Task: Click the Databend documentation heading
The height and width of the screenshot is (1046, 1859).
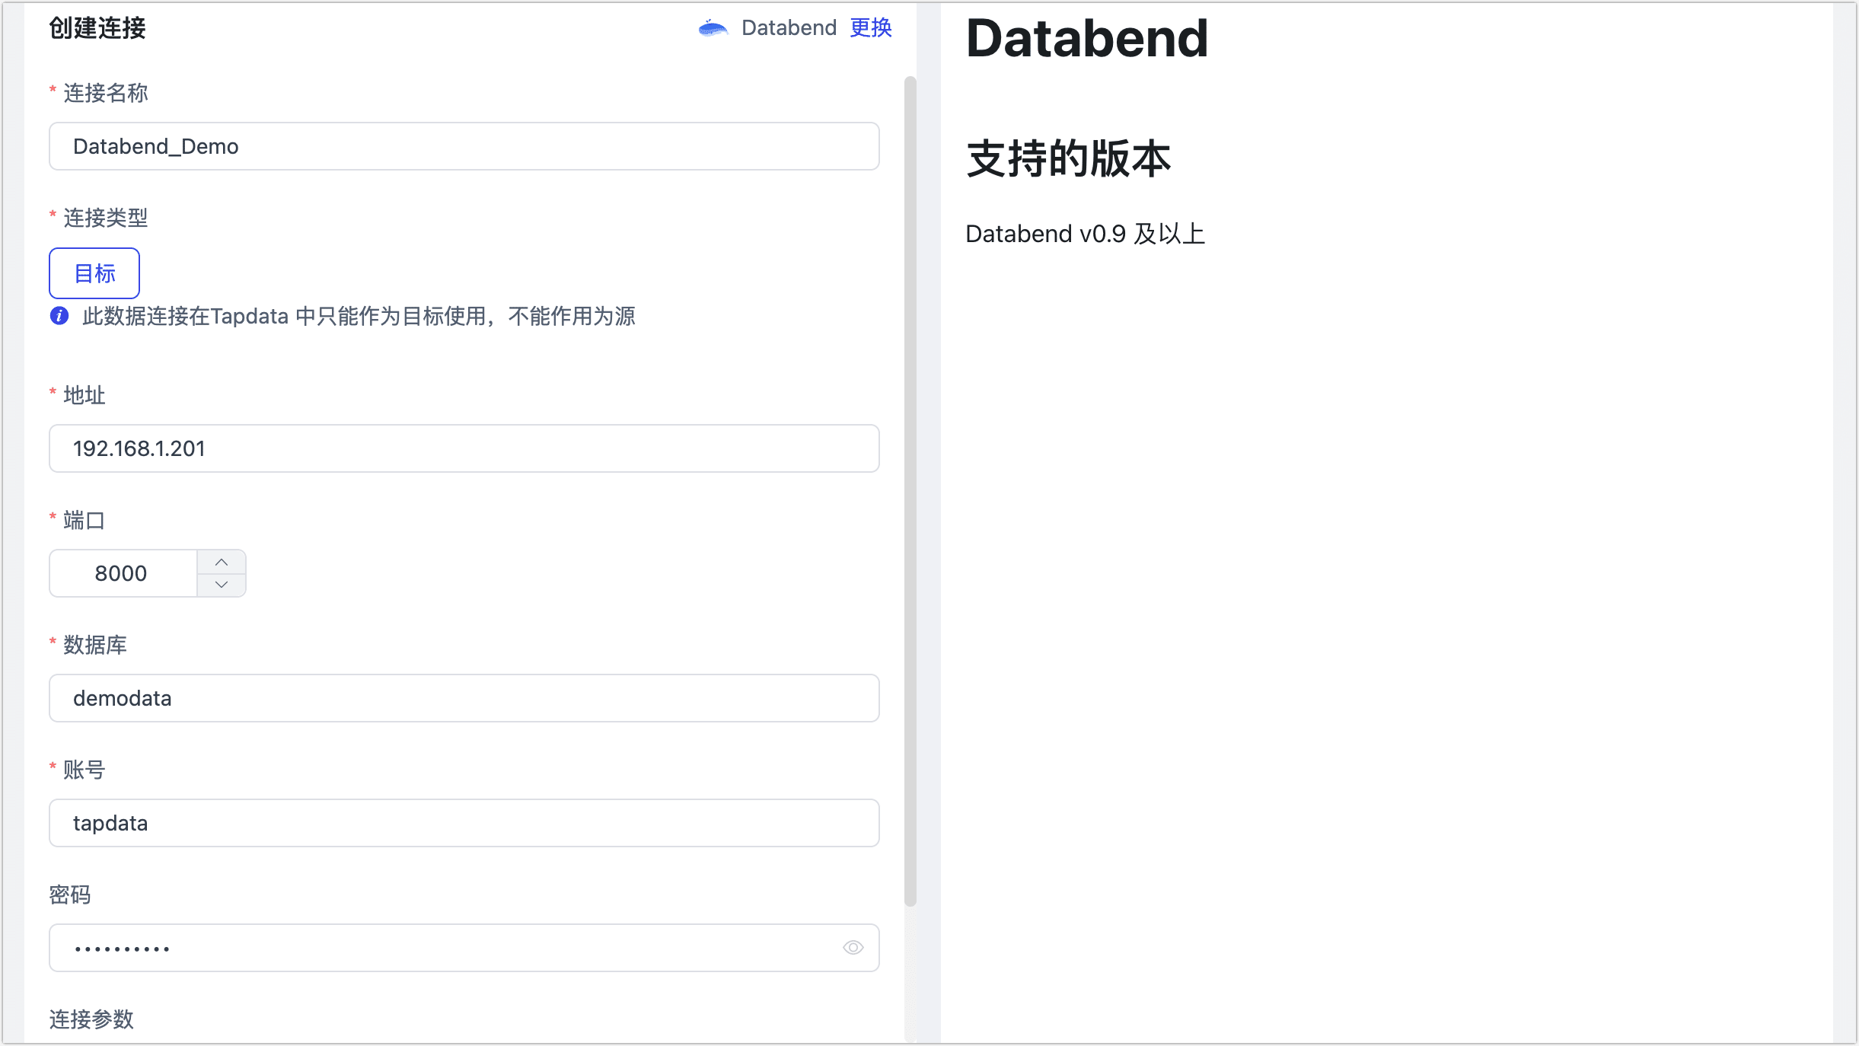Action: click(x=1086, y=38)
